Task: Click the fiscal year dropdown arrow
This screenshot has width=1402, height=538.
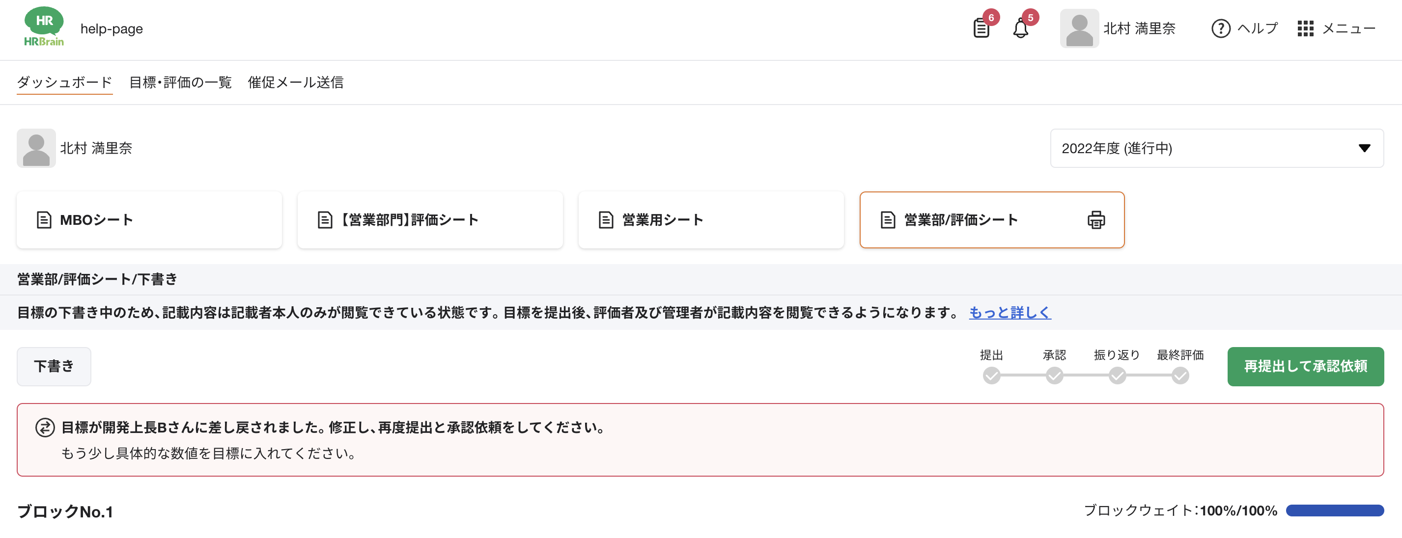Action: [x=1364, y=148]
